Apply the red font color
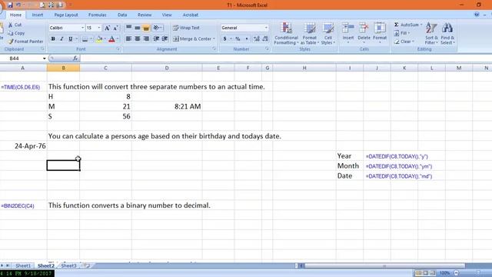Screen dimensions: 492x277 tap(111, 39)
